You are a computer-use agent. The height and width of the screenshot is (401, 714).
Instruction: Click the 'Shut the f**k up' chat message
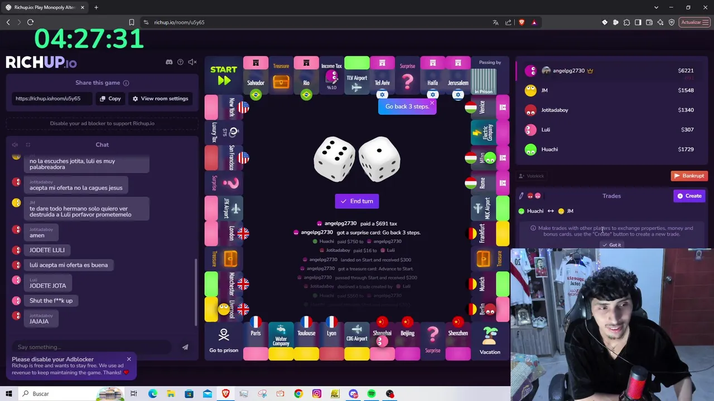pos(51,301)
